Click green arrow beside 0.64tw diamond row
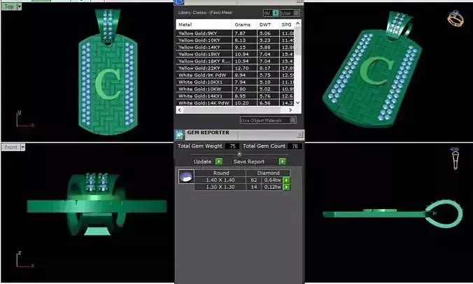473x284 pixels. (287, 180)
